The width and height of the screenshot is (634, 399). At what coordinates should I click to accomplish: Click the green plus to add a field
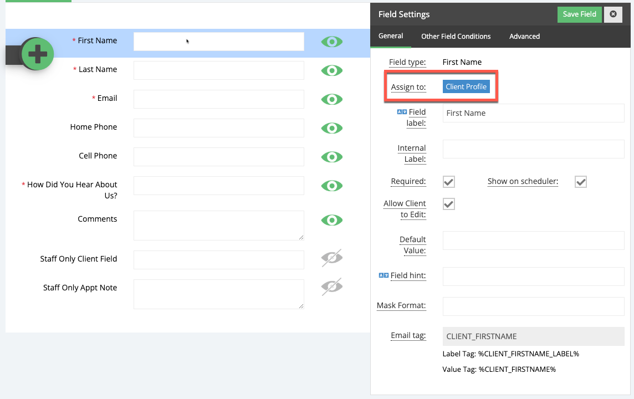point(37,54)
